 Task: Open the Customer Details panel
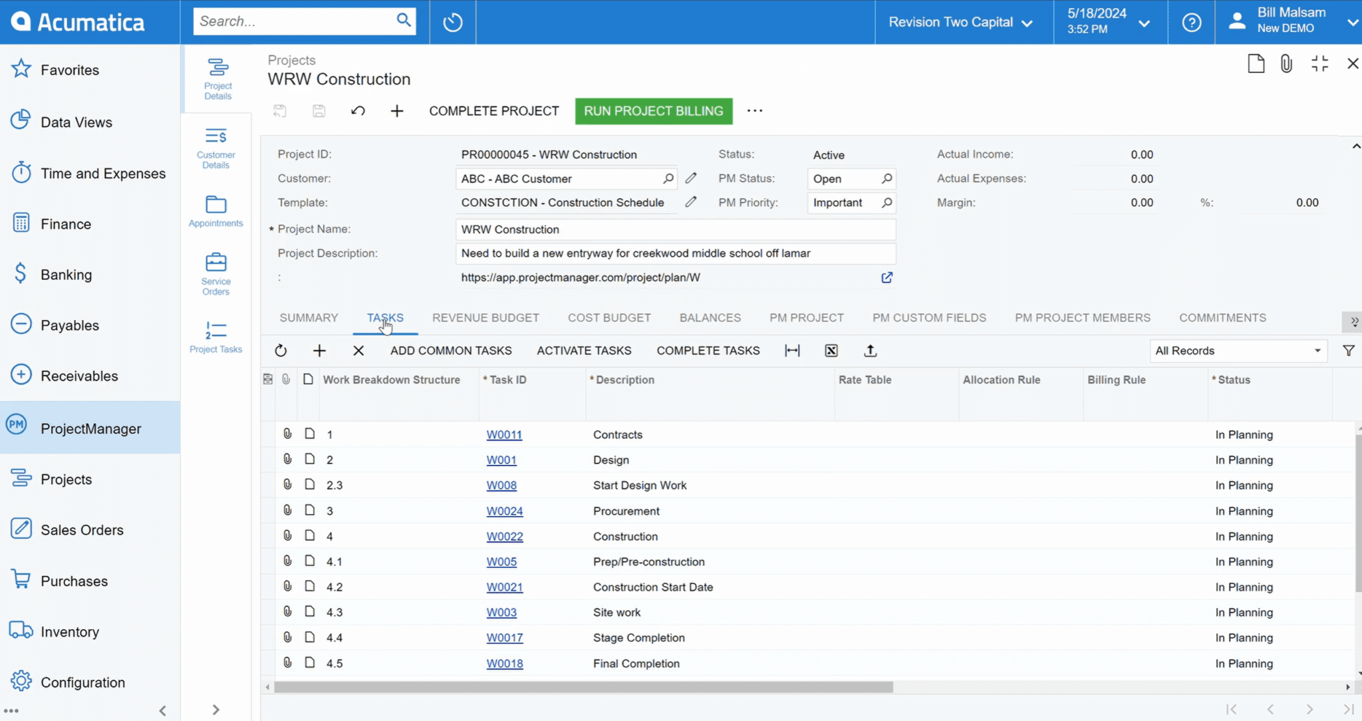pos(215,146)
